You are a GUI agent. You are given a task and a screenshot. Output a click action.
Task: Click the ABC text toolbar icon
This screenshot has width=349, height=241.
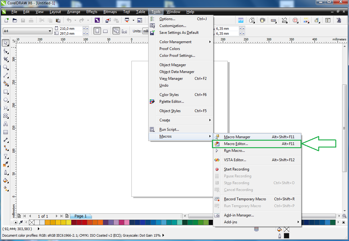point(306,20)
